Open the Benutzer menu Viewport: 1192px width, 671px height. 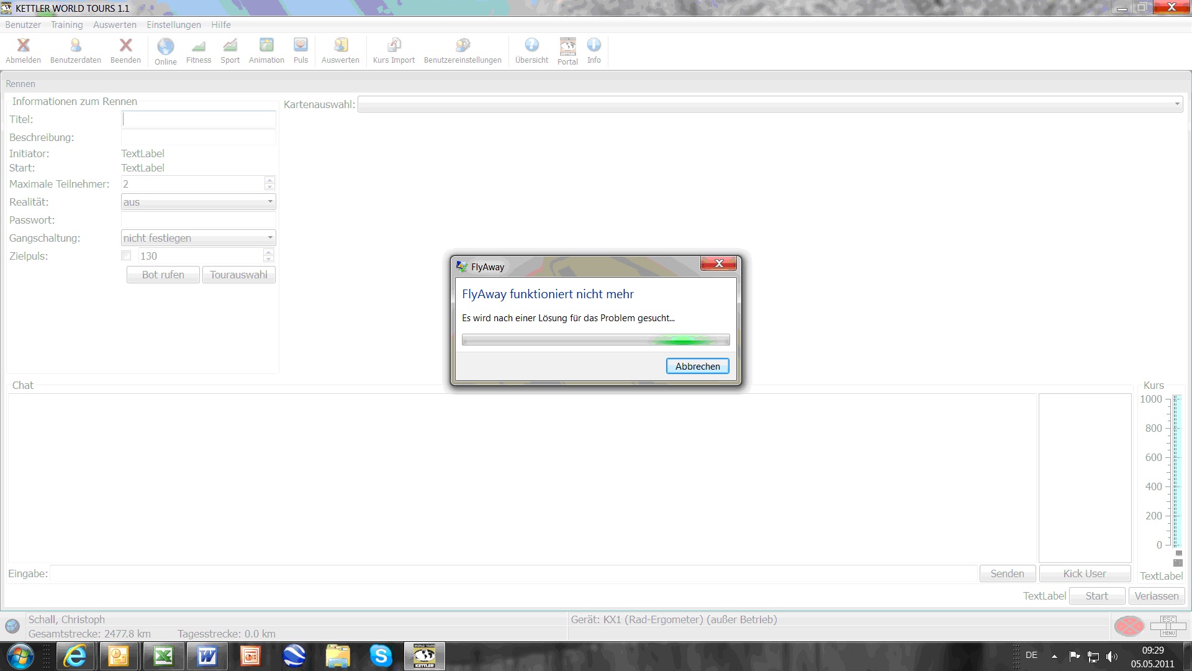click(23, 25)
